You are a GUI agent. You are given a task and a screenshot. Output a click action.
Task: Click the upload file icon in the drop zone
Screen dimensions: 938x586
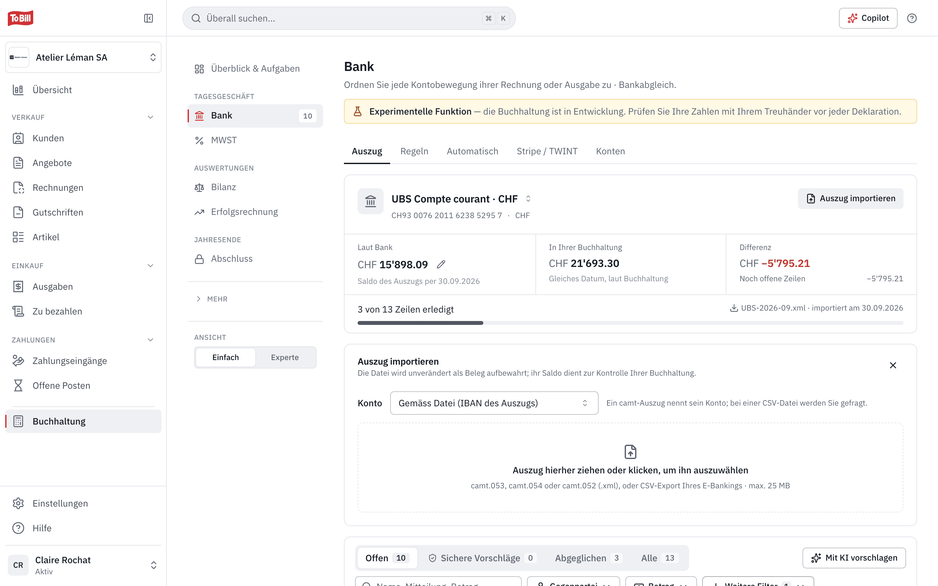[x=630, y=452]
